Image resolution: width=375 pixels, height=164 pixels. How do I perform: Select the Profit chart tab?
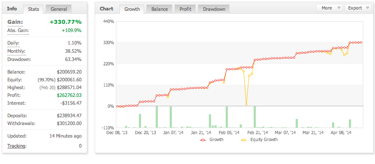tap(185, 9)
